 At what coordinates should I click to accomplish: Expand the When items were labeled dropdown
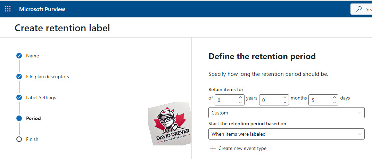click(x=286, y=134)
